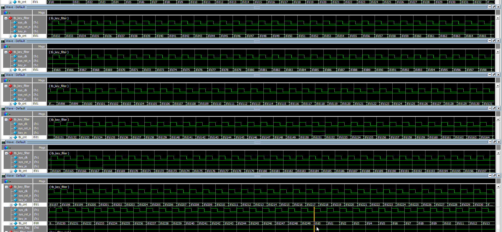Screen dimensions: 502x232
Task: Collapse tb_key_filter group in 8'd65 panel
Action: pos(6,52)
